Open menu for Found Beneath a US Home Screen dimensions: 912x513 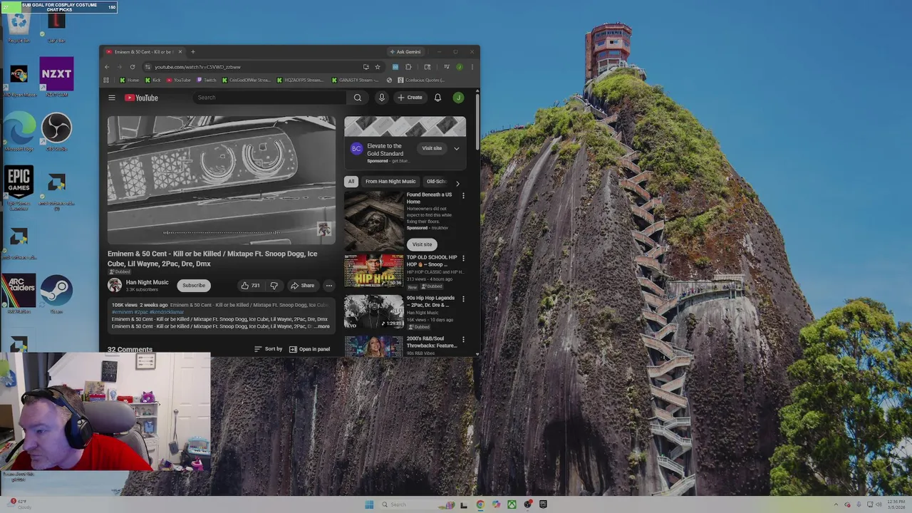tap(463, 195)
